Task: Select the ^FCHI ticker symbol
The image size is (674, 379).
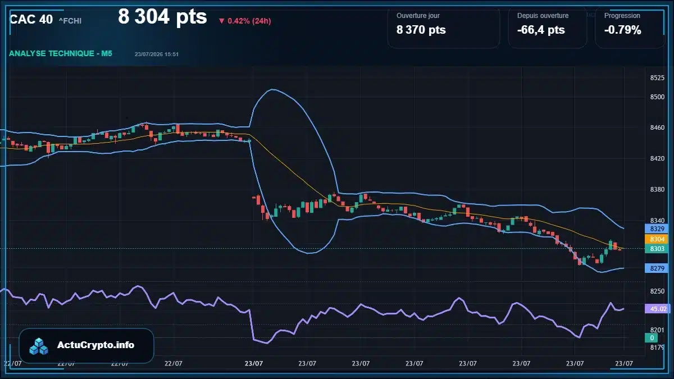Action: (x=70, y=21)
